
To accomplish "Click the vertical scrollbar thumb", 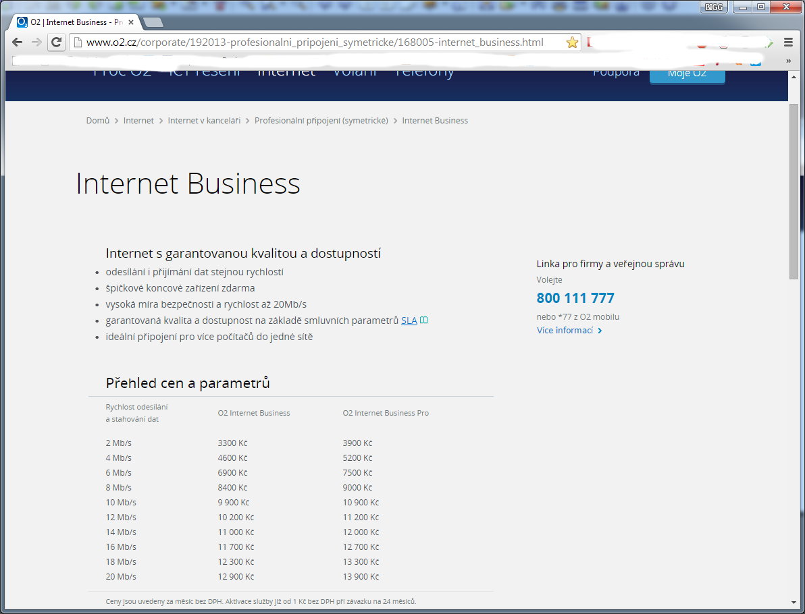I will [x=794, y=192].
